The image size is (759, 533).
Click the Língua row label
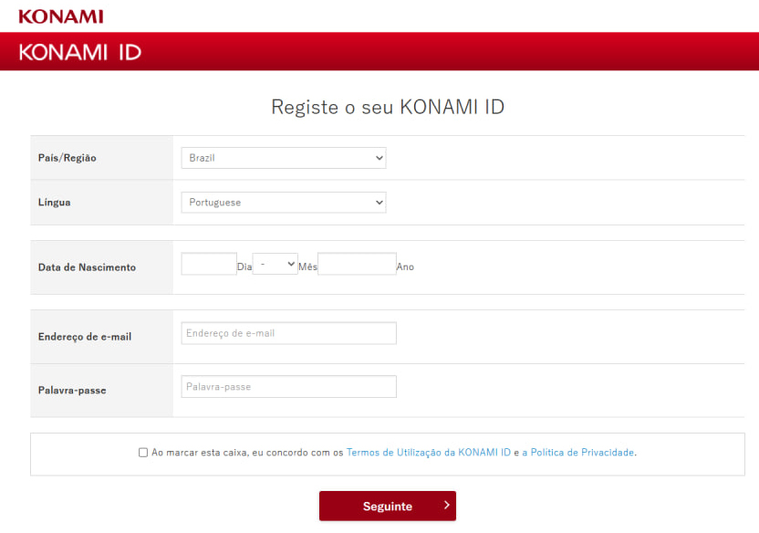54,203
